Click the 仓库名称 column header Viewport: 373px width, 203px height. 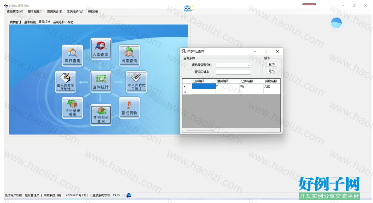(x=252, y=81)
